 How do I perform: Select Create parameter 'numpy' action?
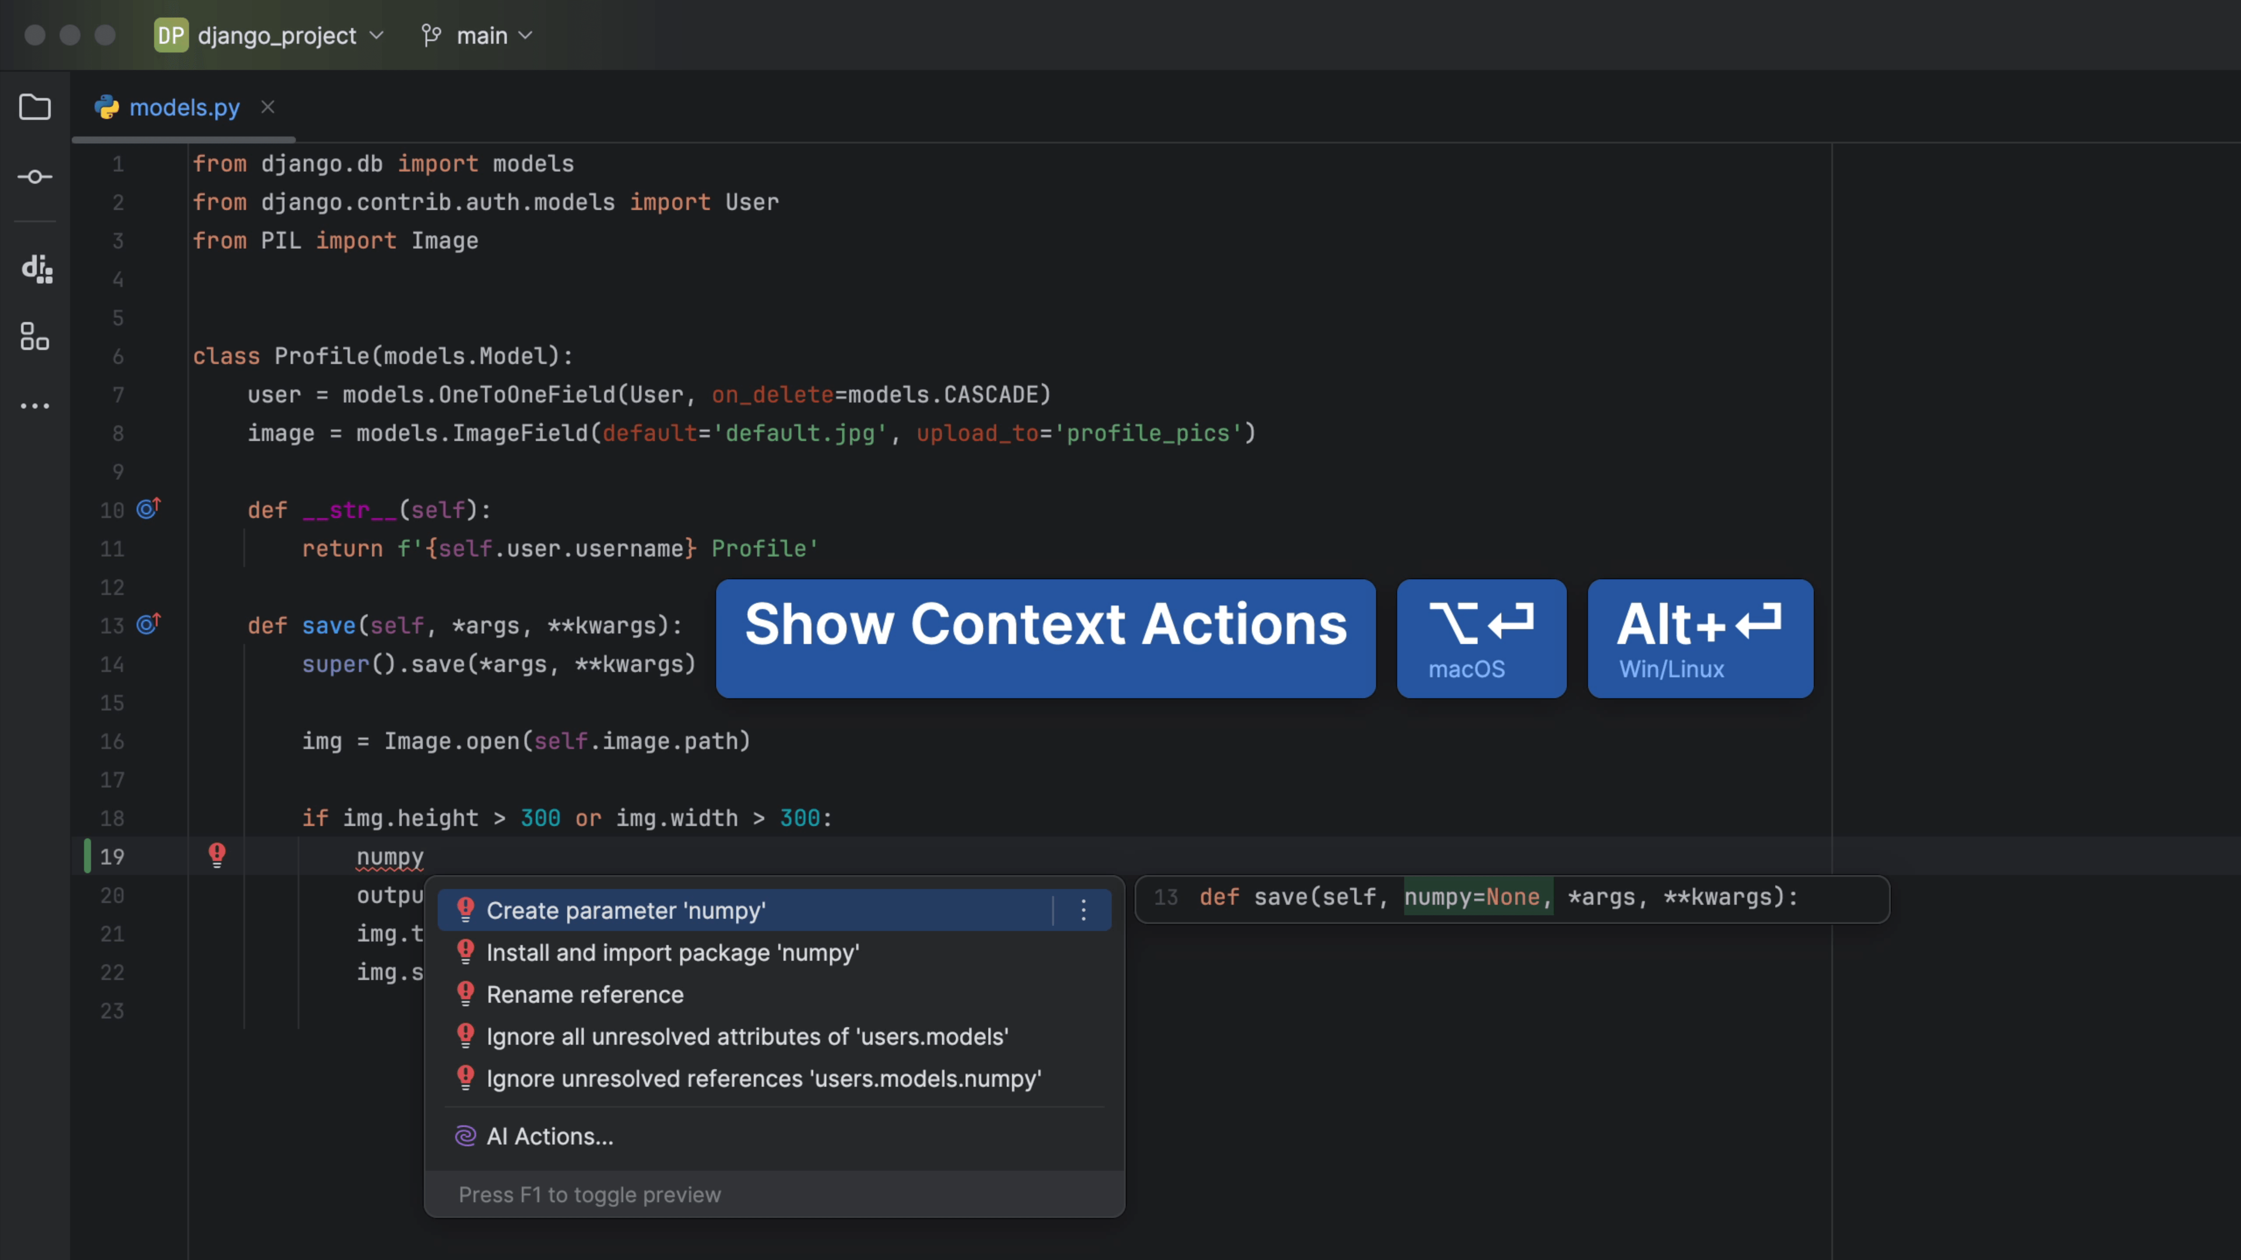tap(625, 910)
